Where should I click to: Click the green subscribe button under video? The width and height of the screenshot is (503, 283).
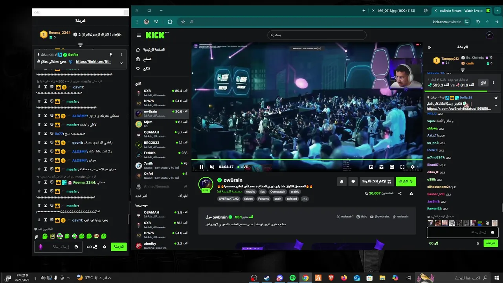coord(406,182)
